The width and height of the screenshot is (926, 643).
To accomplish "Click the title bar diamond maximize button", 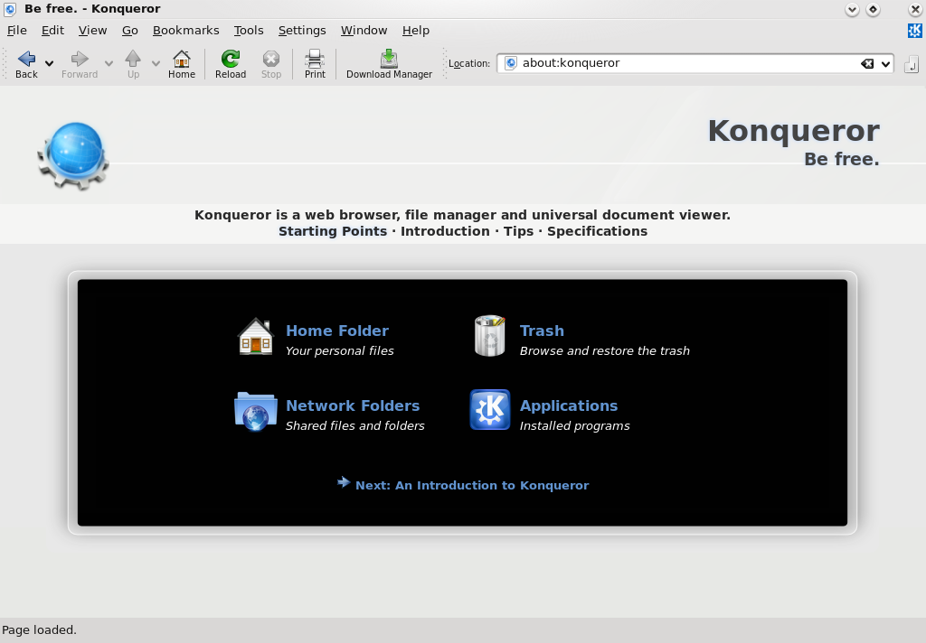I will coord(873,9).
